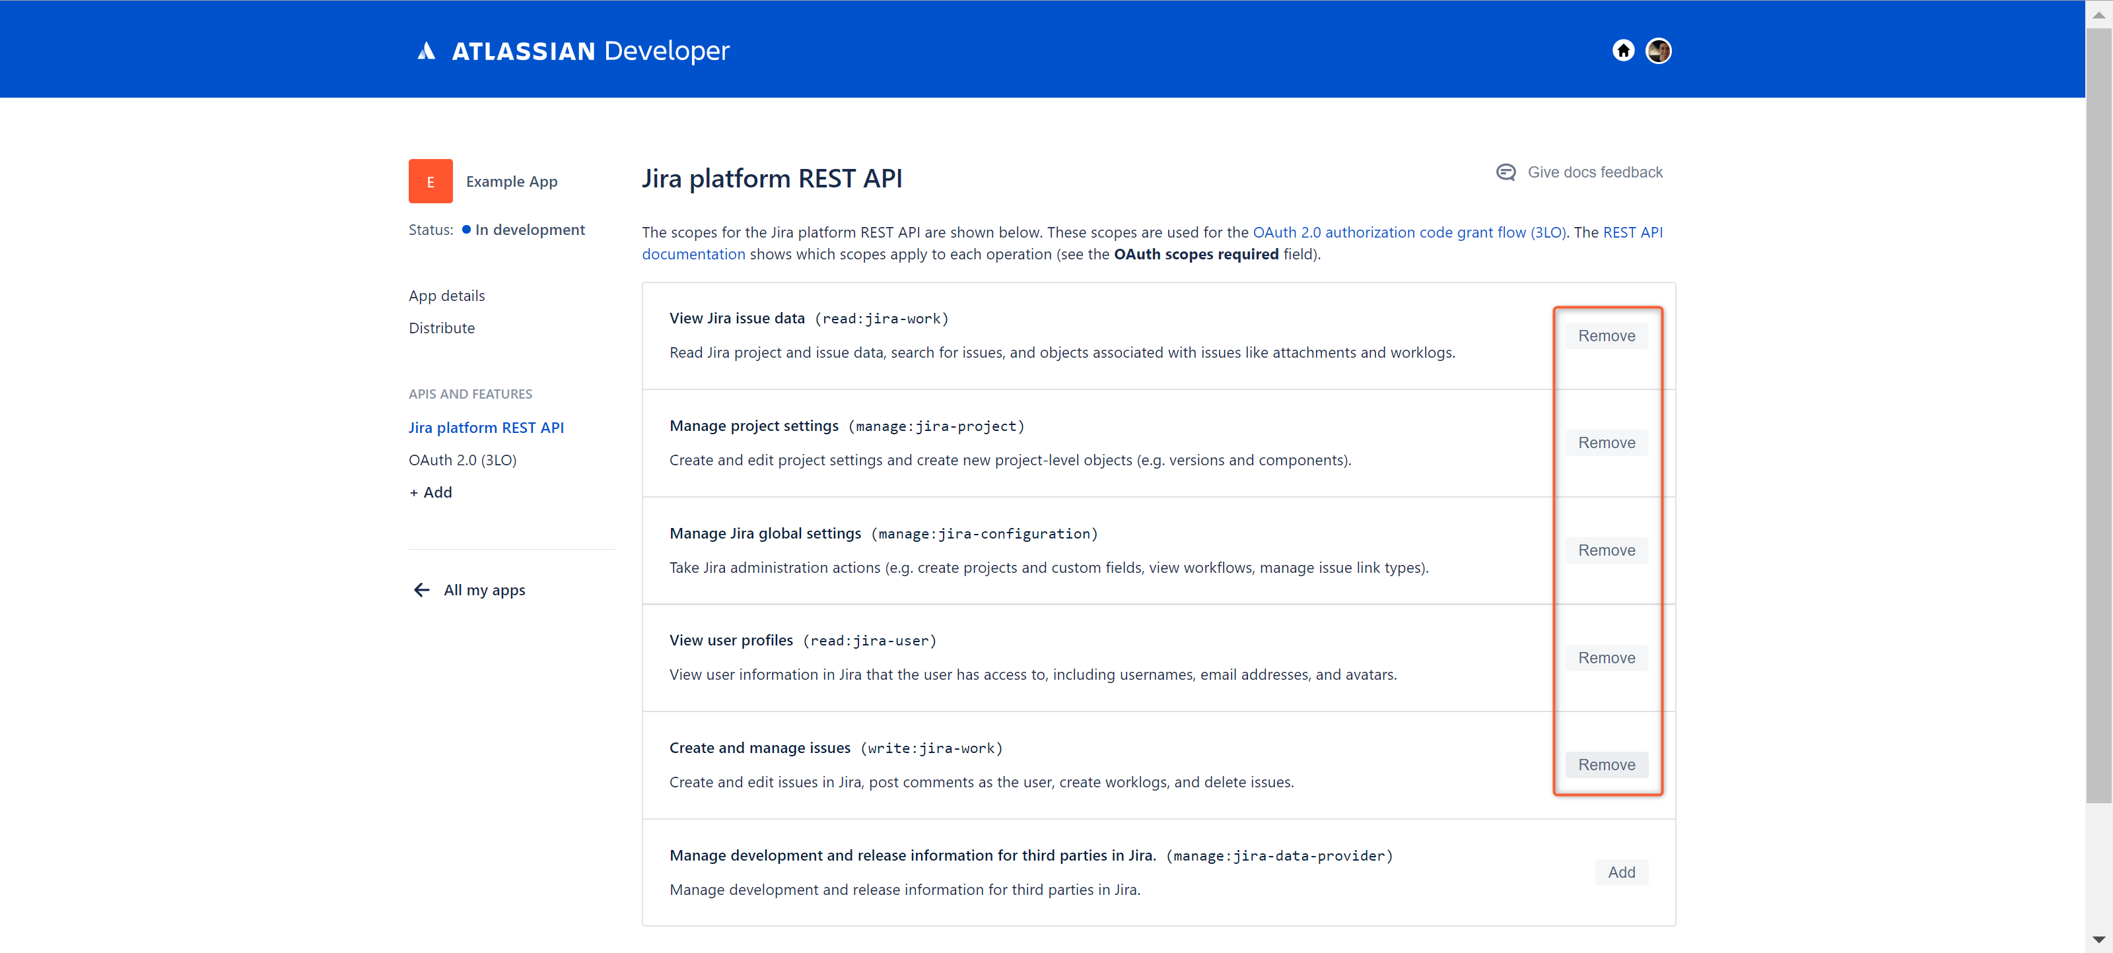
Task: Click the 'Jira platform REST API' page heading
Action: (772, 179)
